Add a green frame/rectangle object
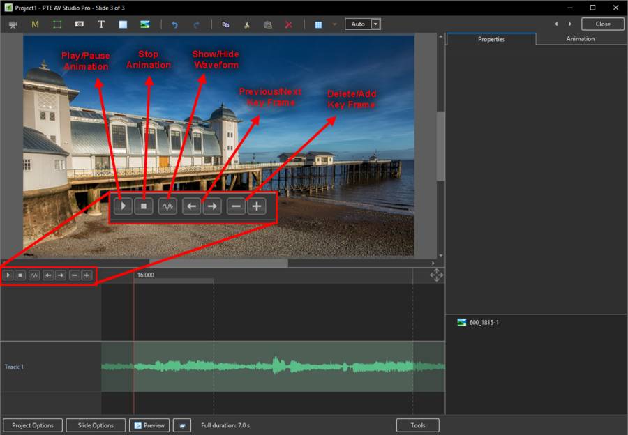 [x=57, y=24]
